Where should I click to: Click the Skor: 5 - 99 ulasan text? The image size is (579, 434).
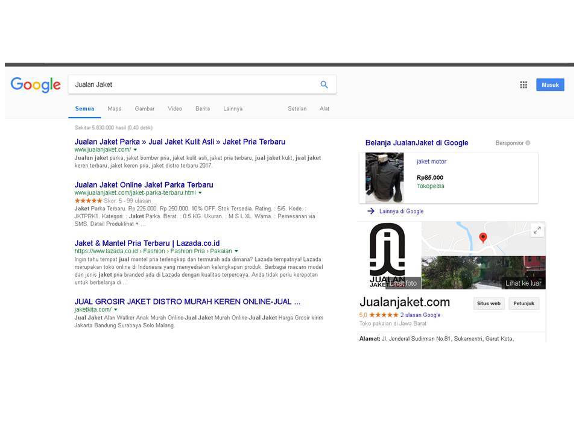click(127, 201)
